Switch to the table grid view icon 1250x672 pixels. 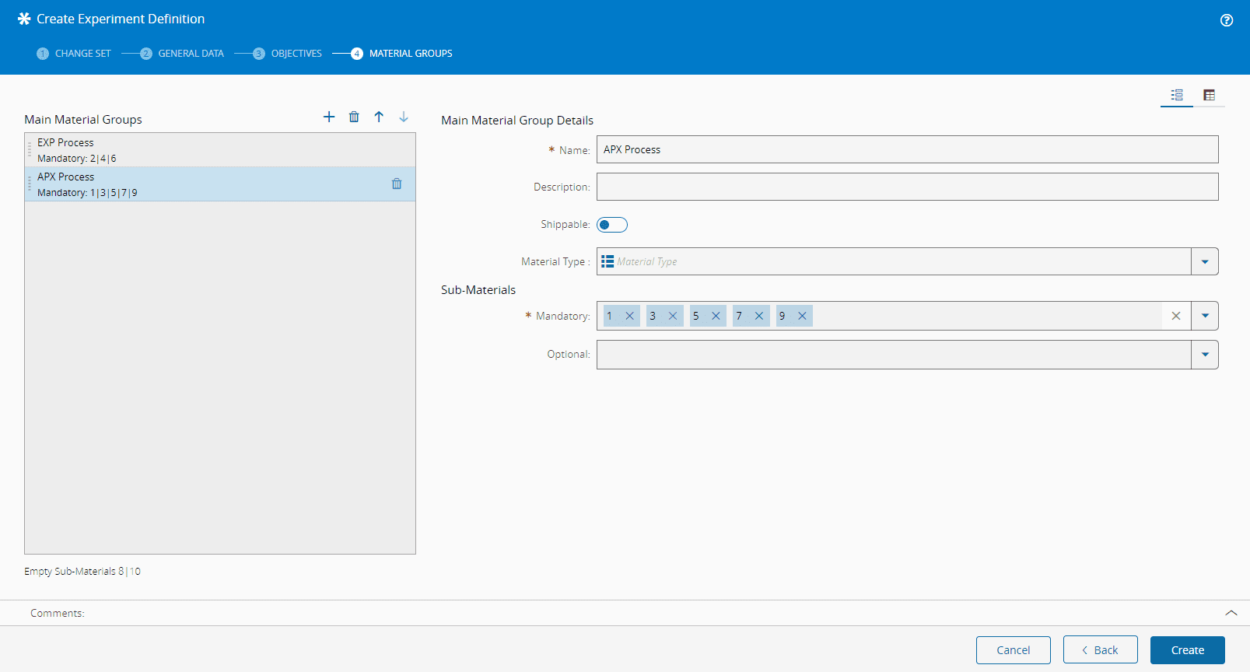coord(1209,95)
